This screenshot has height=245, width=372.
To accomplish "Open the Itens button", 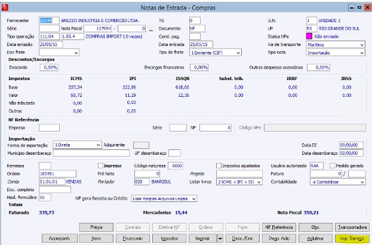I will click(96, 238).
